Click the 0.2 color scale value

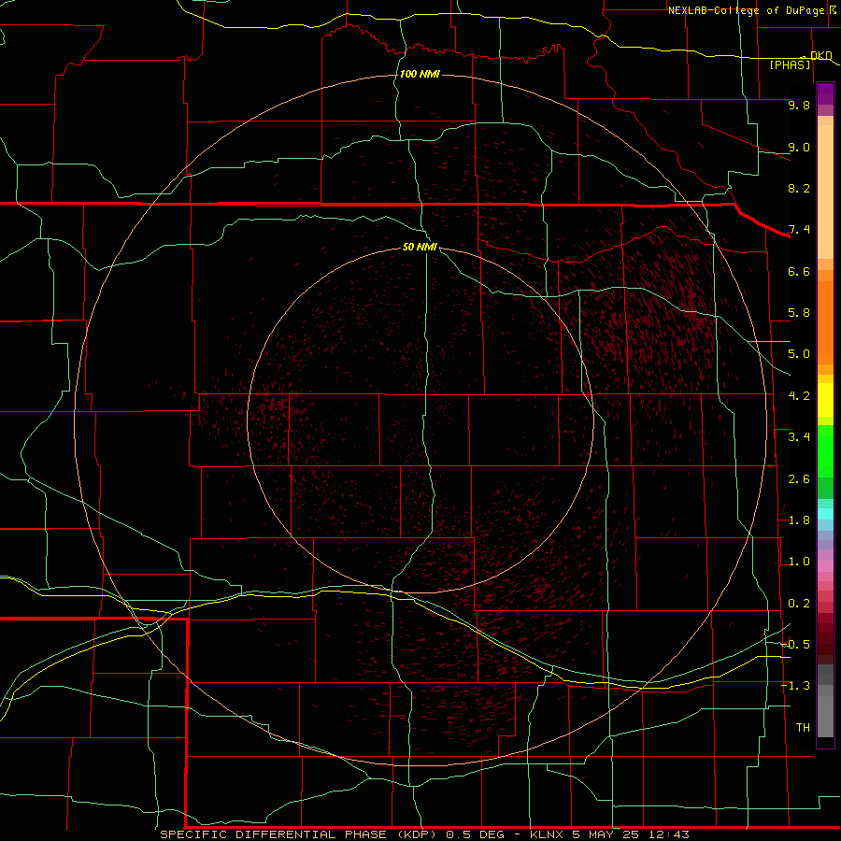click(x=799, y=604)
